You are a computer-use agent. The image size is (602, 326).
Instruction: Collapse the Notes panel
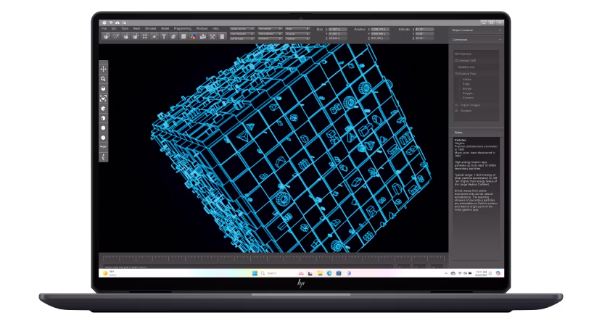tap(500, 133)
